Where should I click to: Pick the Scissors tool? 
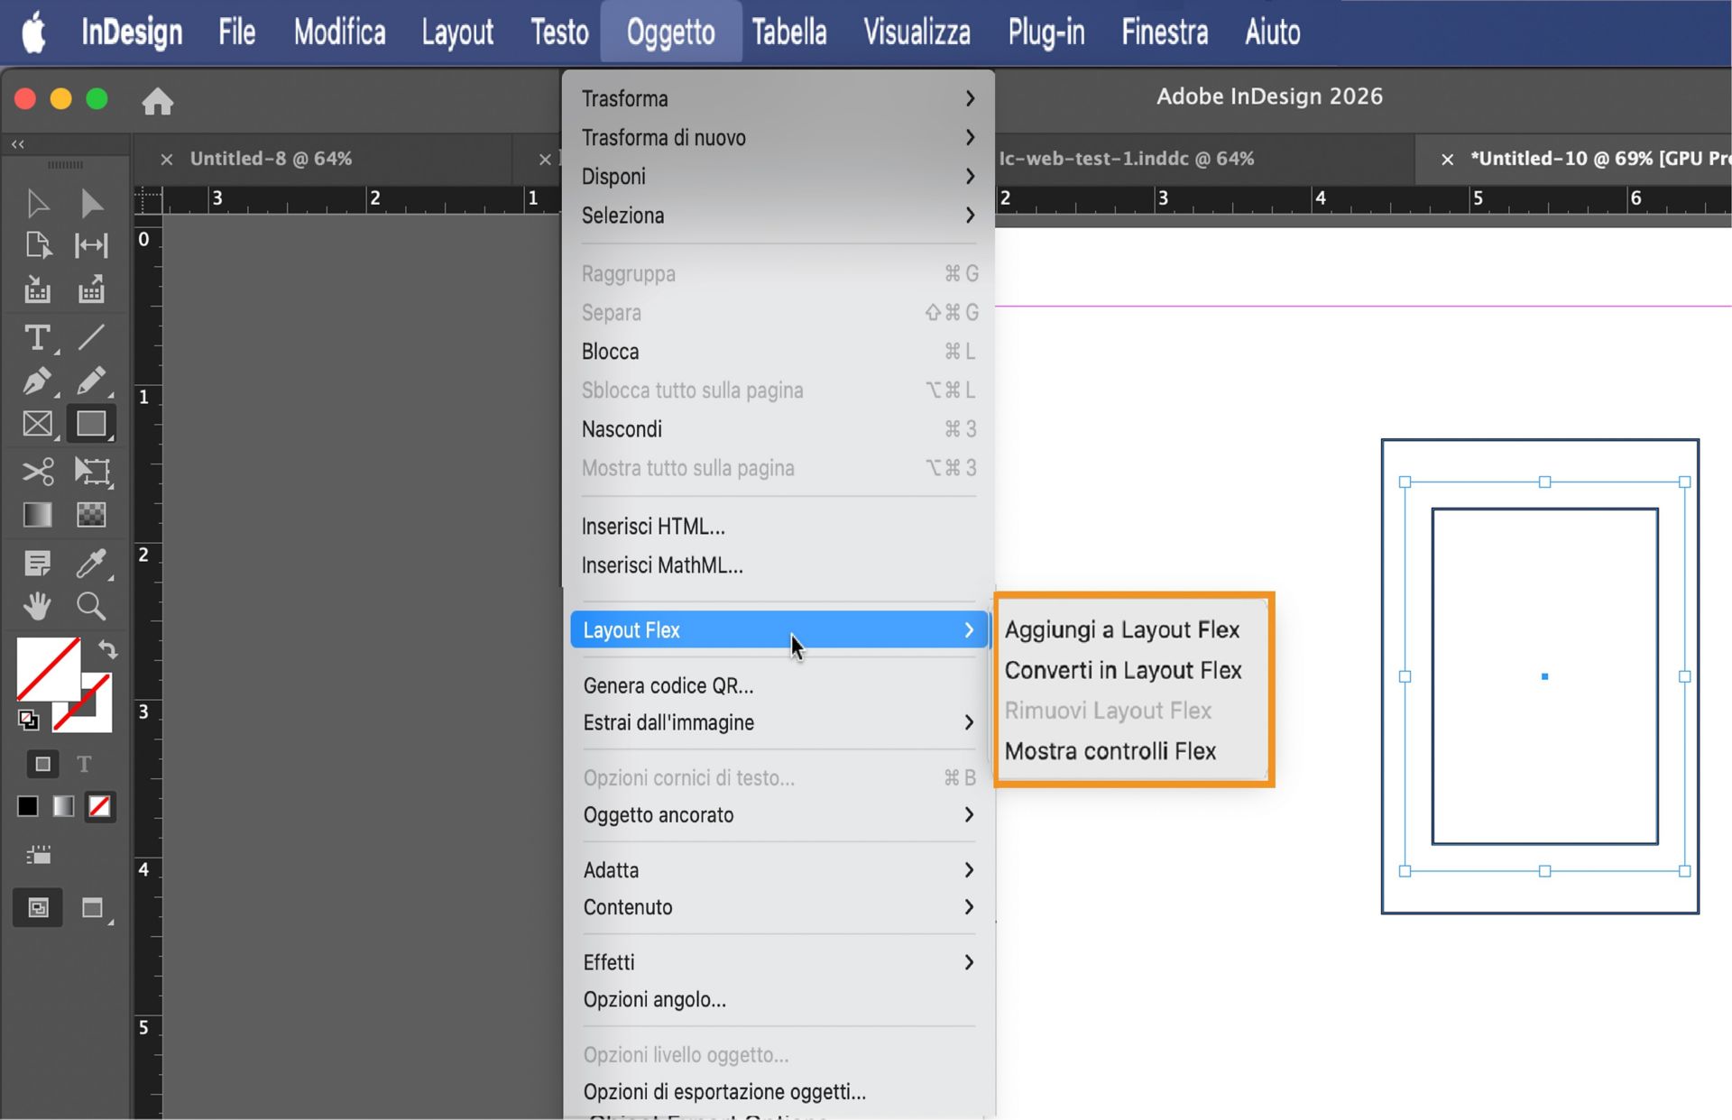point(37,471)
